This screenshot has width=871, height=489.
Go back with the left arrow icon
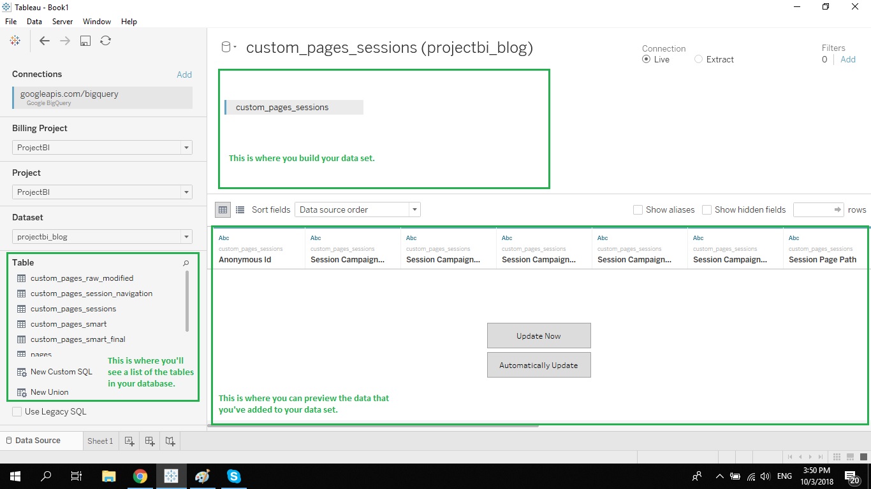(x=45, y=41)
